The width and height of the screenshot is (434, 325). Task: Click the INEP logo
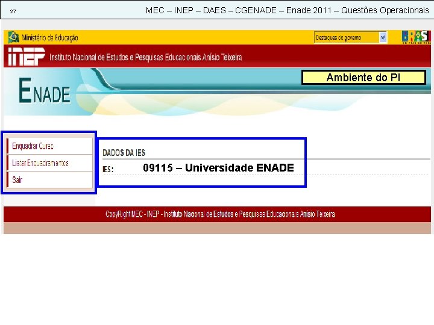coord(27,57)
